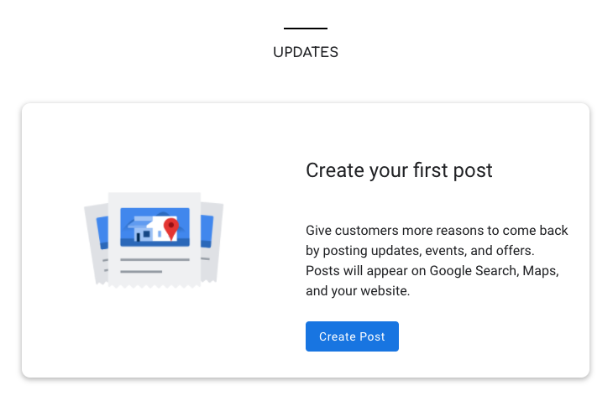Click the red map pin icon
The height and width of the screenshot is (396, 613).
pyautogui.click(x=170, y=228)
